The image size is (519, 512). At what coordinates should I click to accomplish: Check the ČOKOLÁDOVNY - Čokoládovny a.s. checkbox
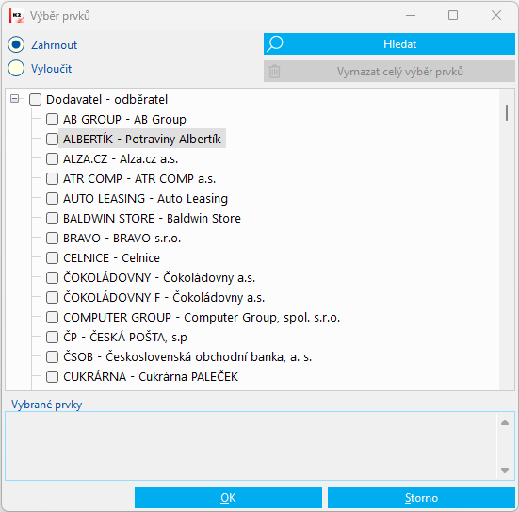tap(52, 278)
